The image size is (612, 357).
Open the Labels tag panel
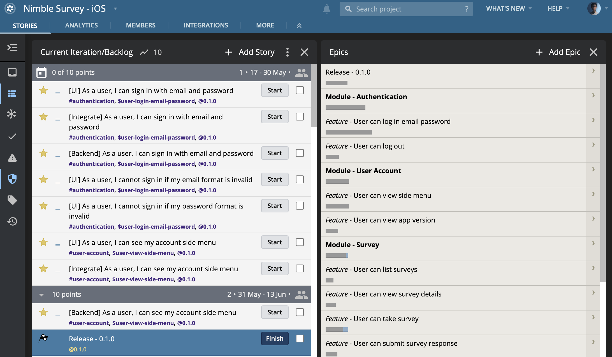[x=12, y=200]
